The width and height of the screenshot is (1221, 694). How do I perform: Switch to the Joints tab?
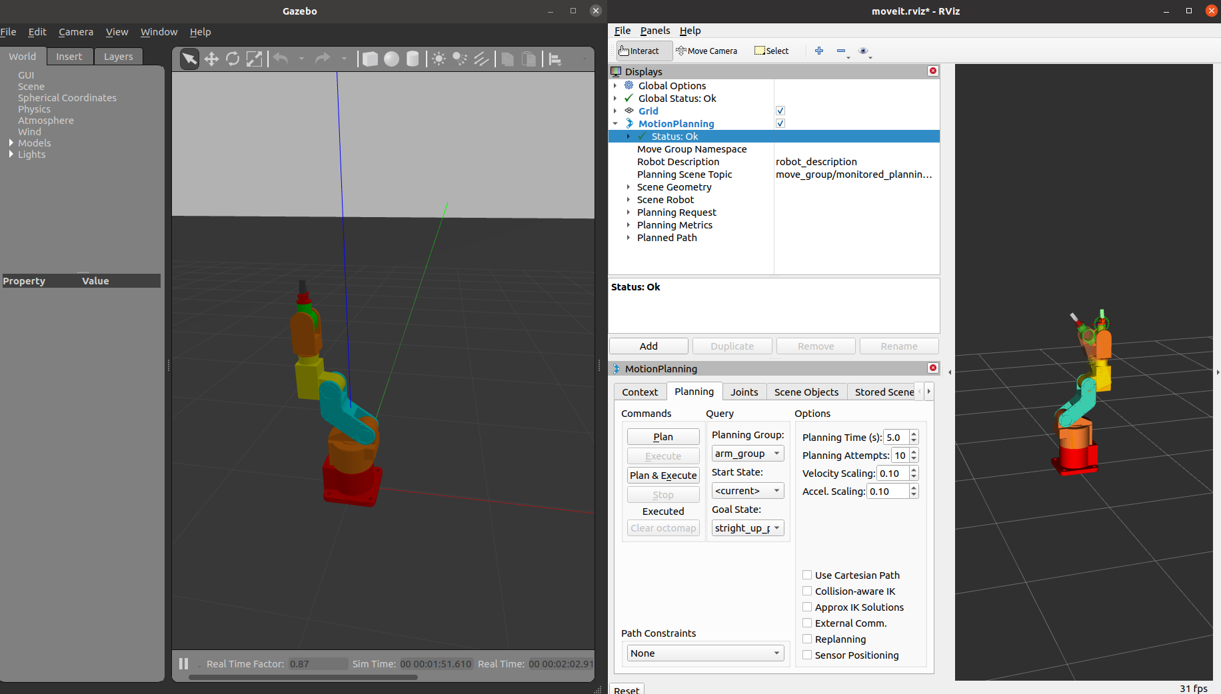point(744,392)
